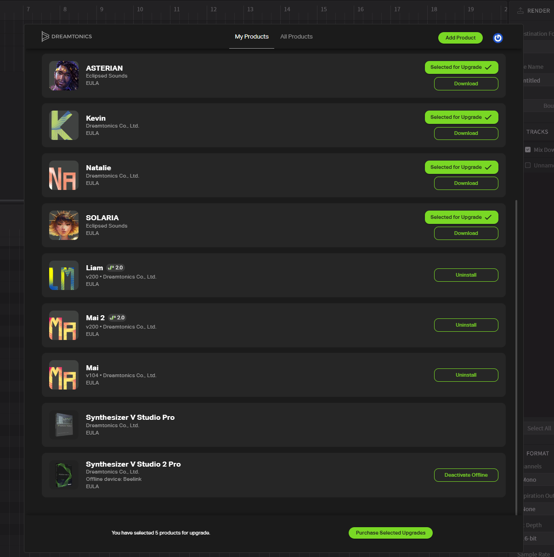
Task: Click the Mai 2 voice icon
Action: [64, 325]
